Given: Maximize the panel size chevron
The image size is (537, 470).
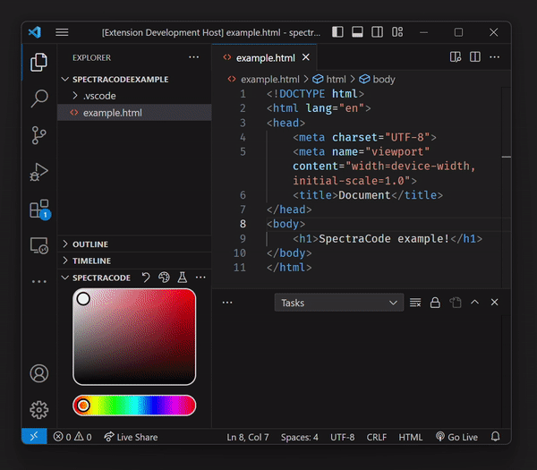Looking at the screenshot, I should 474,303.
